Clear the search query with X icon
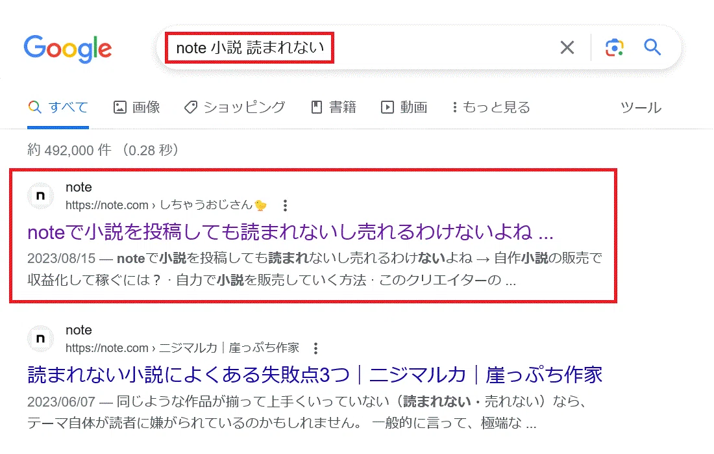714x454 pixels. (567, 47)
